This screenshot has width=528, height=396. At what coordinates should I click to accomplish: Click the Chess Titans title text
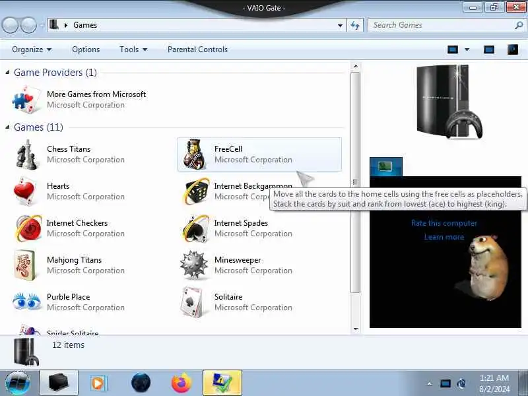pyautogui.click(x=69, y=149)
